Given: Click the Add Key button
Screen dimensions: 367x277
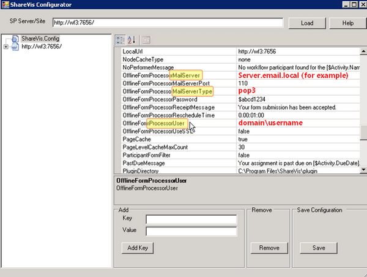Looking at the screenshot, I should (138, 248).
